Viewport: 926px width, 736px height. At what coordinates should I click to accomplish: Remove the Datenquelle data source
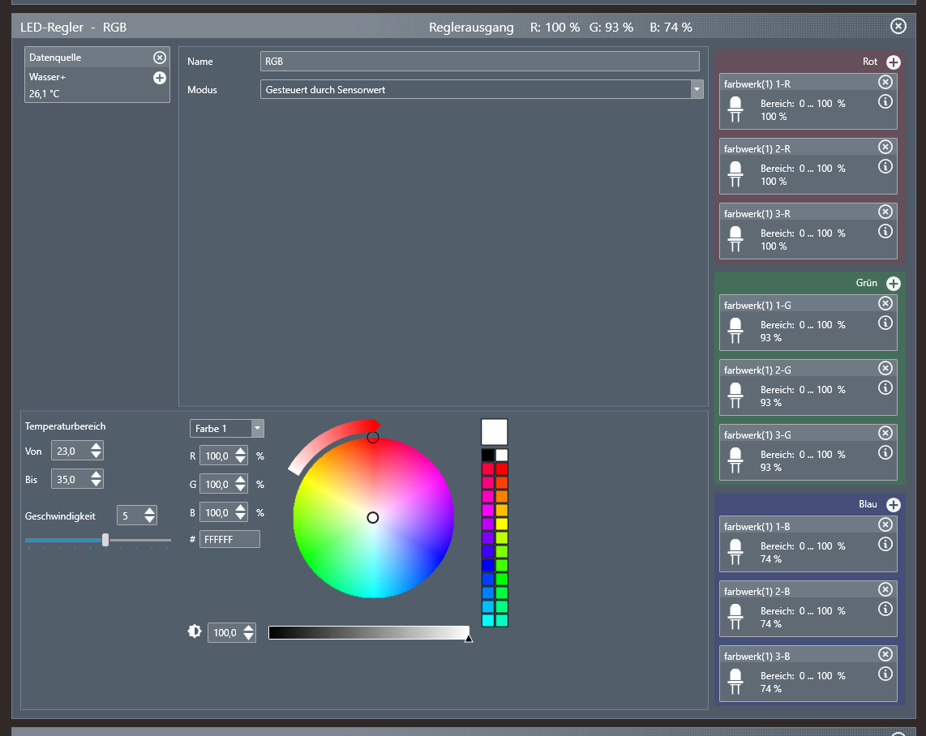click(x=160, y=58)
